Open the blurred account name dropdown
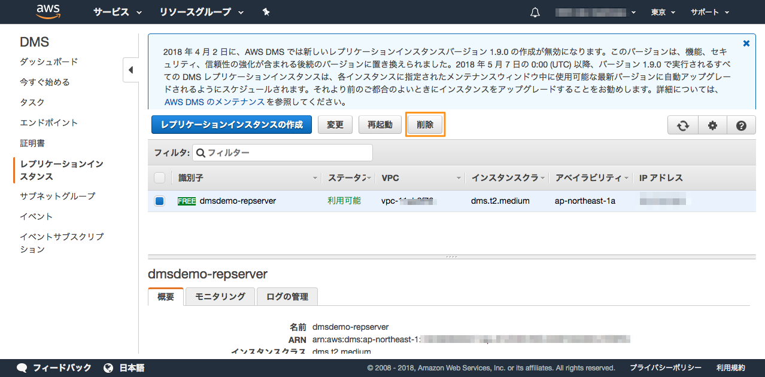Viewport: 765px width, 377px height. tap(595, 12)
